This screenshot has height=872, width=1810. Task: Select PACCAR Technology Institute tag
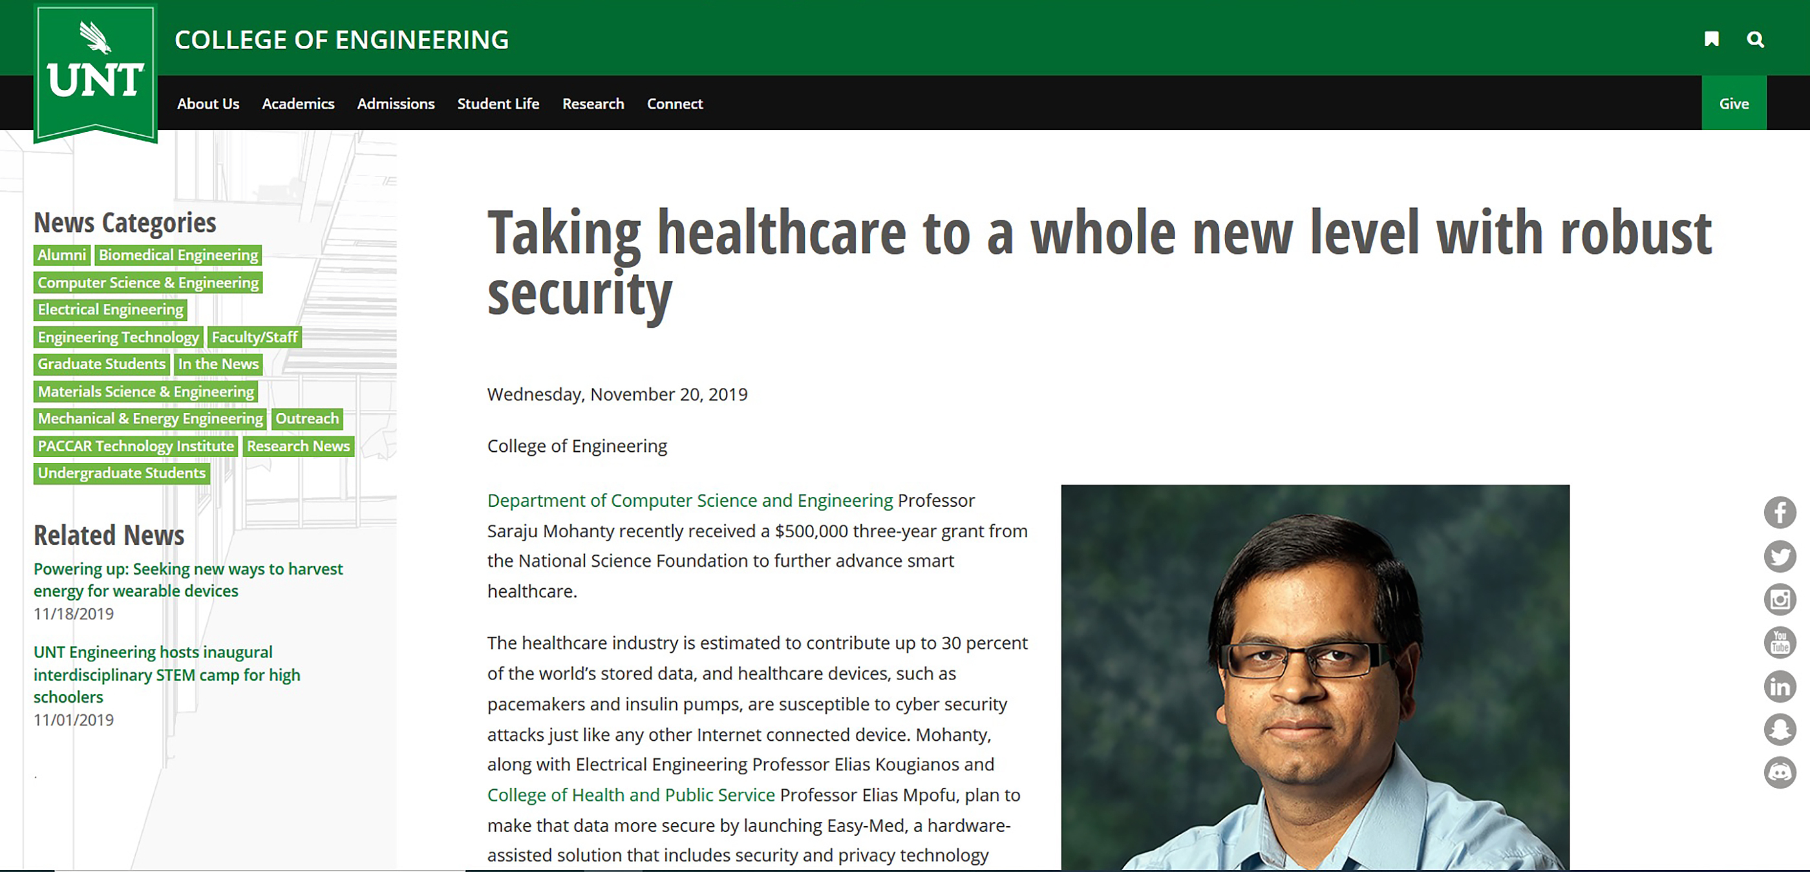point(136,446)
